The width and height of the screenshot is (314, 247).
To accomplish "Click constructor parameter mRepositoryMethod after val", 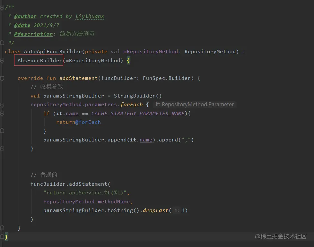I will 151,52.
